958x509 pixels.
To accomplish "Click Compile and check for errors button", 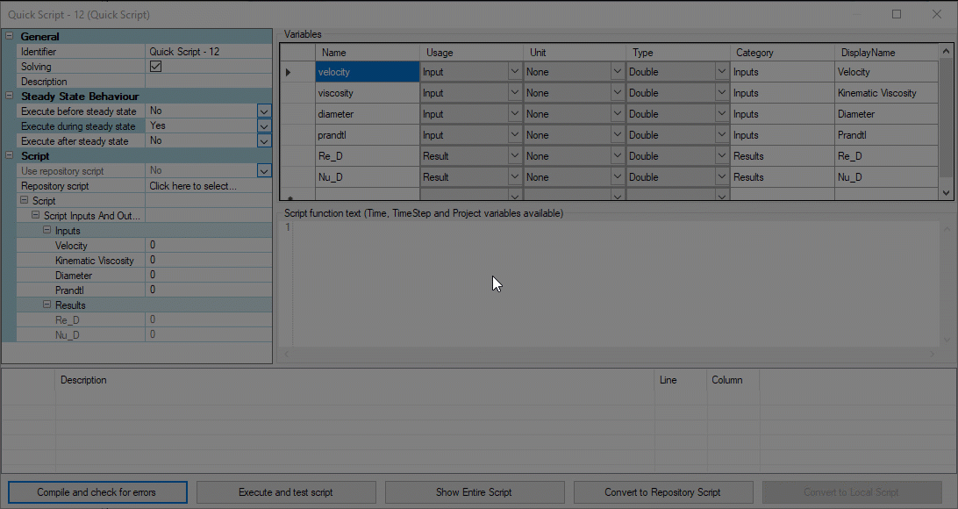I will coord(97,492).
